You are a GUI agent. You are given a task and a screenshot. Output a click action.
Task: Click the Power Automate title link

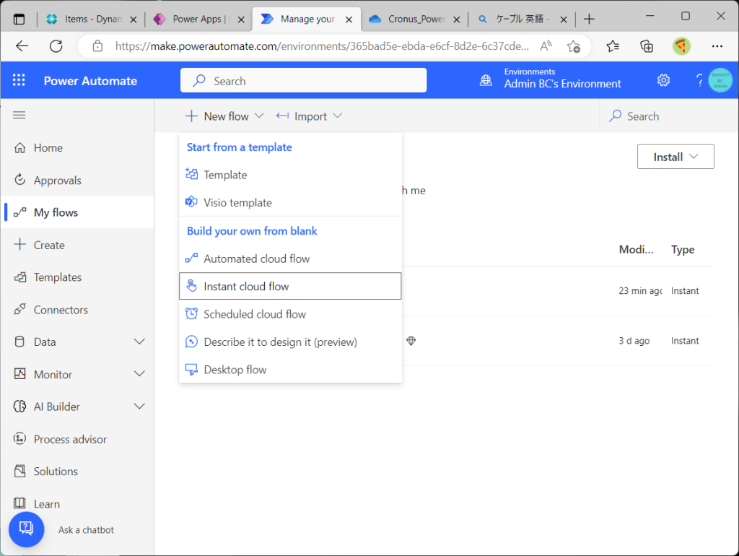90,81
